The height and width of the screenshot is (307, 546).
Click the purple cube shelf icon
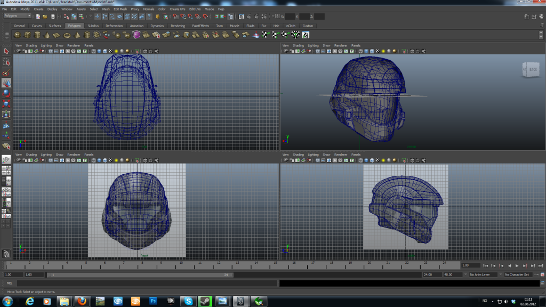click(136, 35)
